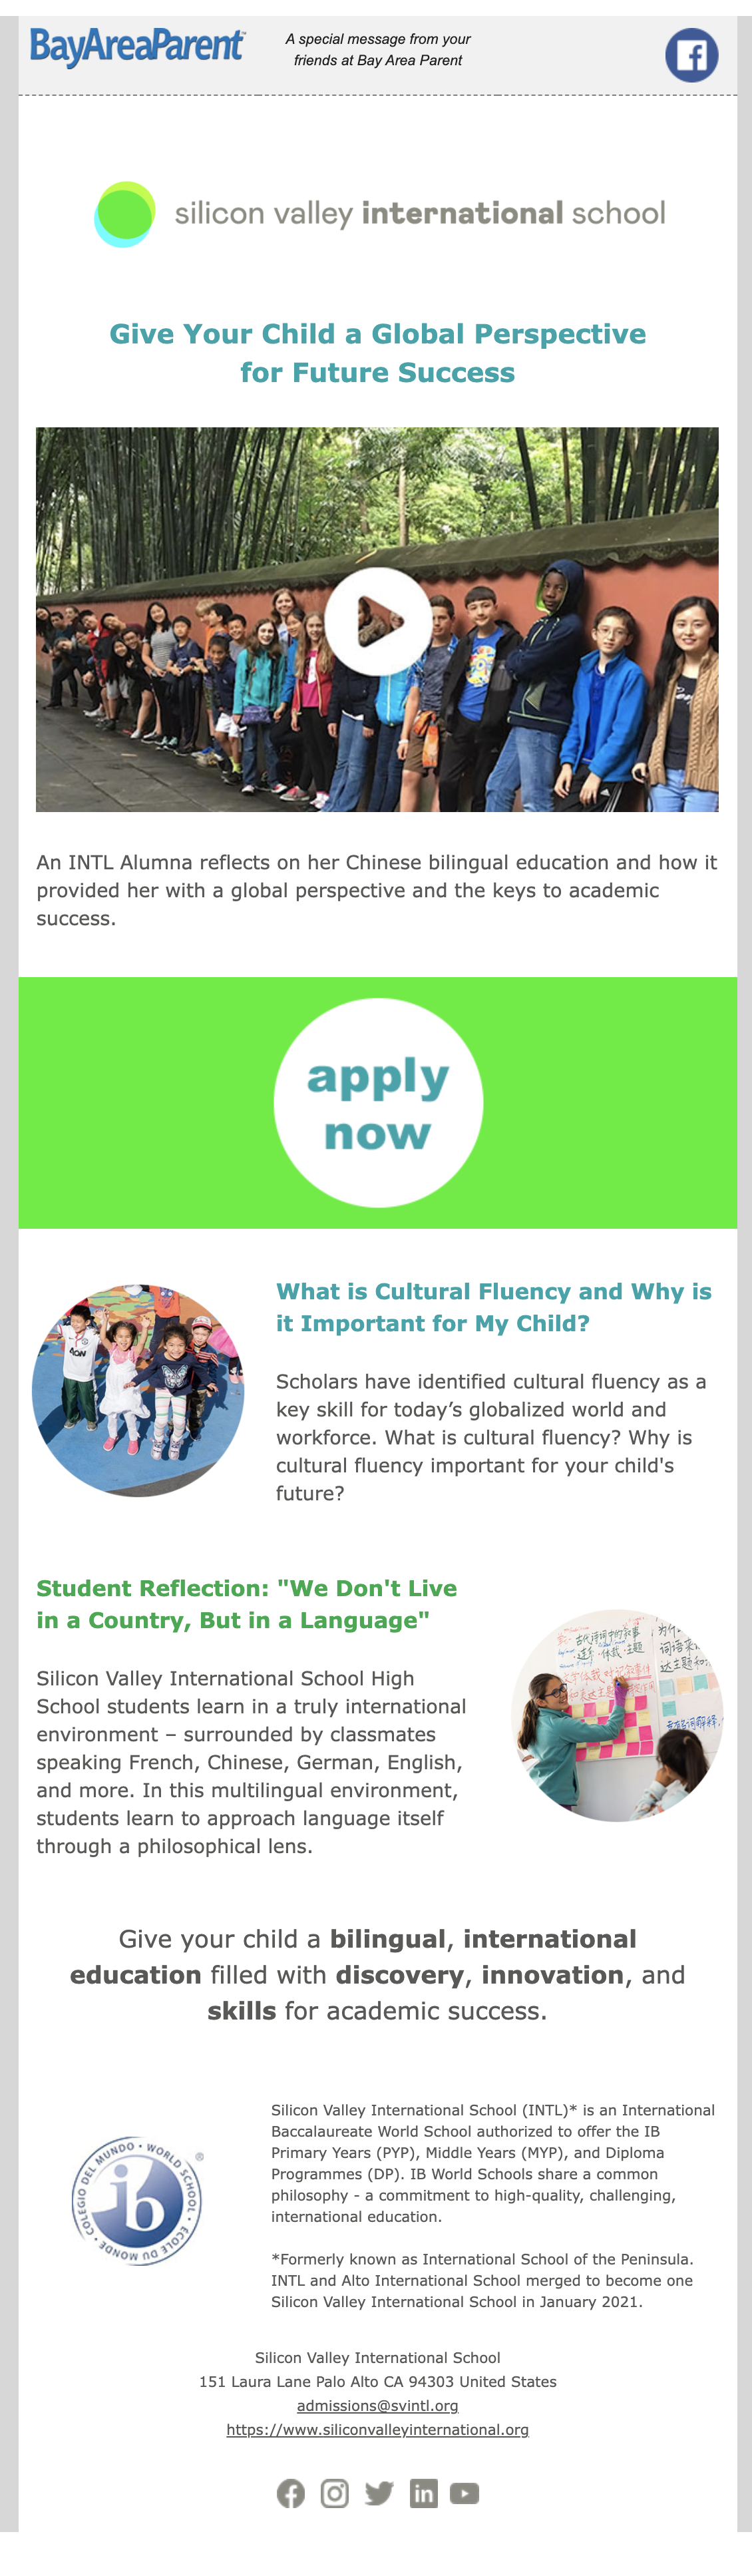Image resolution: width=752 pixels, height=2576 pixels.
Task: Click the INTL Alumna reflection caption text
Action: click(377, 890)
